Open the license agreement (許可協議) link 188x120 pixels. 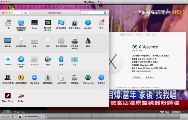(156, 88)
